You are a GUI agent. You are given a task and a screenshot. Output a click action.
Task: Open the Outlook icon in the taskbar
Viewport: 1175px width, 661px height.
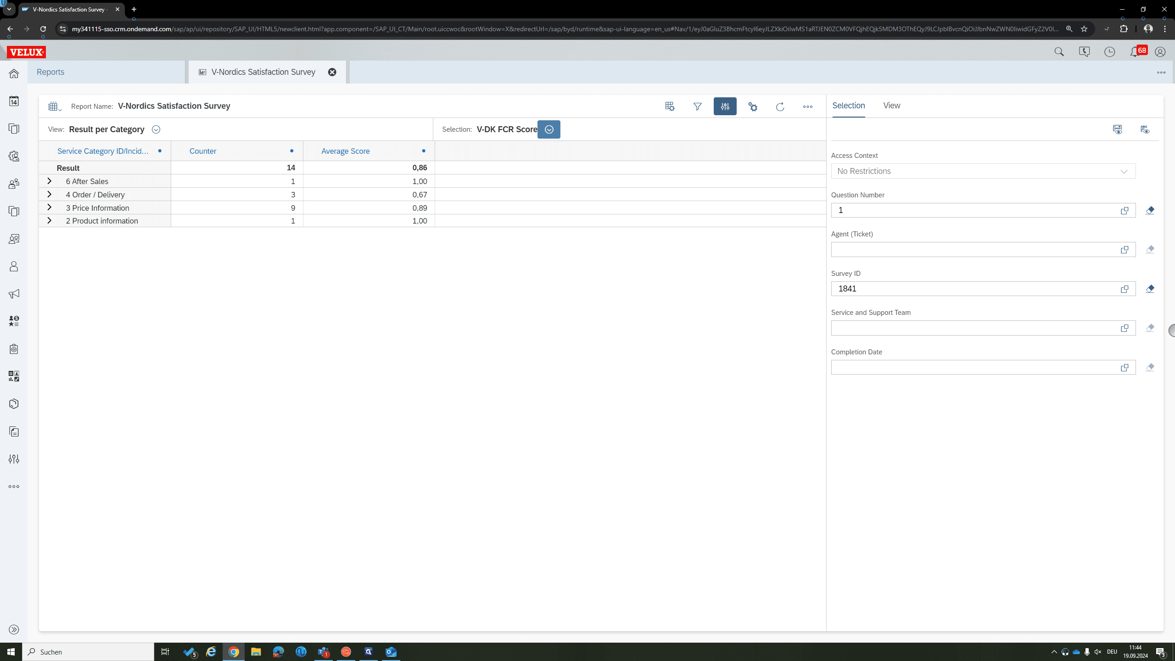click(x=391, y=652)
